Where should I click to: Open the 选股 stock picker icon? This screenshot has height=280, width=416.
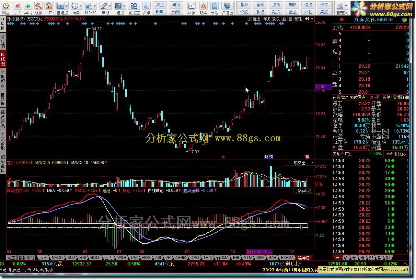(x=118, y=6)
